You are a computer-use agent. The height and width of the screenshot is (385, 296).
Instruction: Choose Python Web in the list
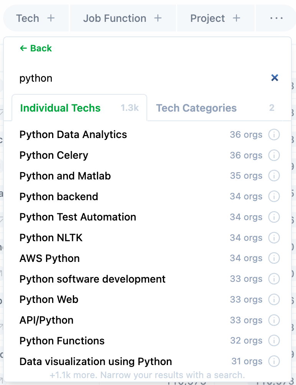(49, 299)
